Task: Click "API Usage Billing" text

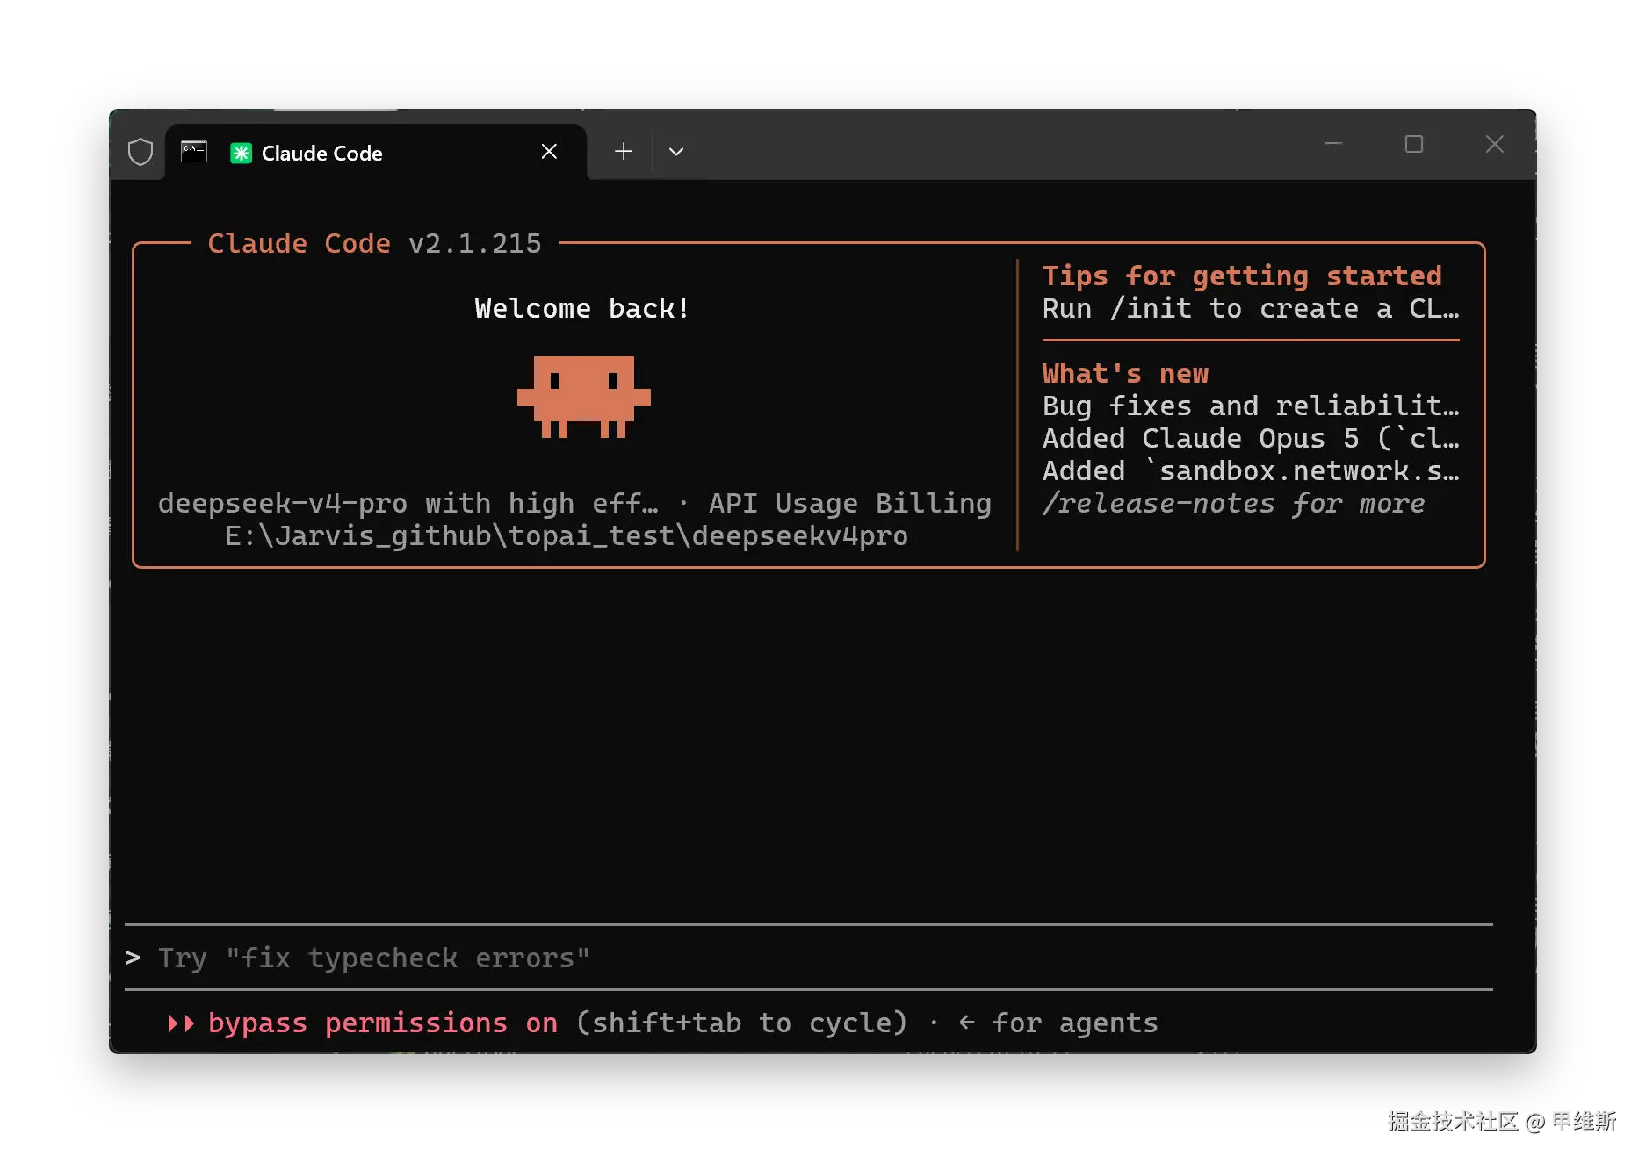Action: 850,503
